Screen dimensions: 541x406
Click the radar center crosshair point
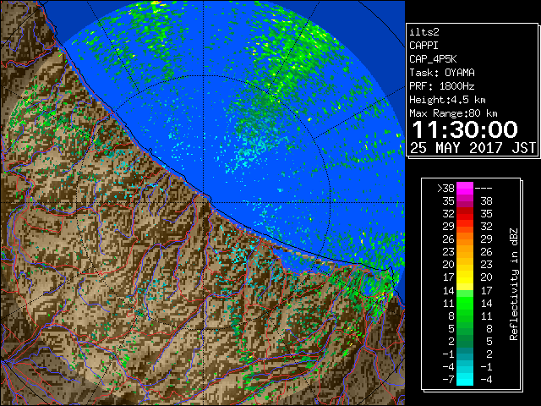click(204, 203)
